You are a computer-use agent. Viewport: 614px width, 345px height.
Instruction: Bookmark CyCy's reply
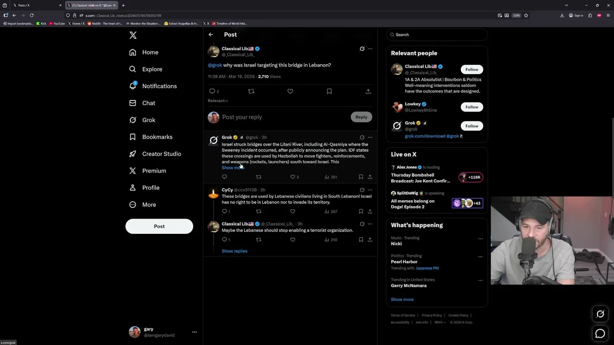(x=361, y=211)
